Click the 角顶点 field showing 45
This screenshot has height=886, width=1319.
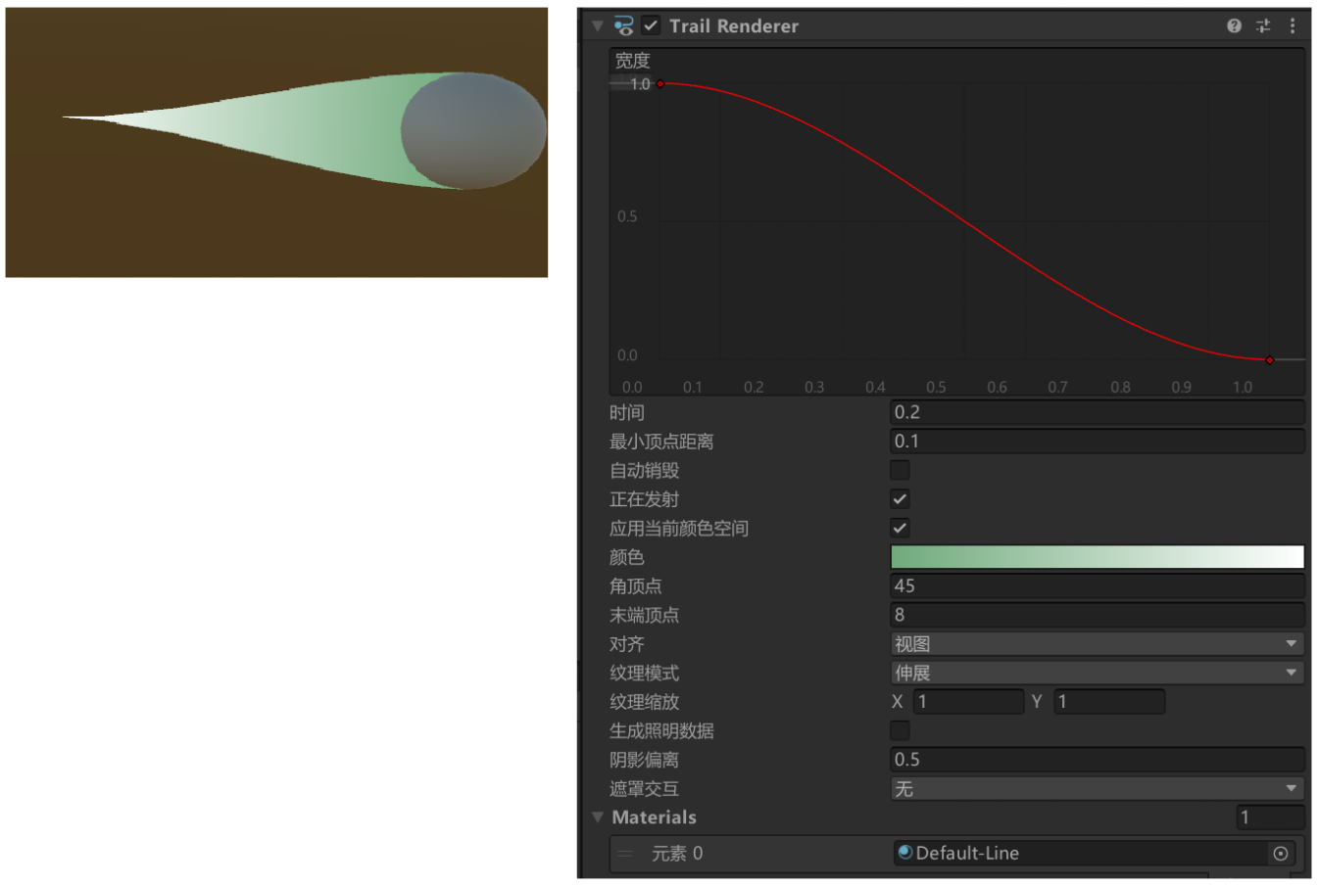pyautogui.click(x=1098, y=586)
